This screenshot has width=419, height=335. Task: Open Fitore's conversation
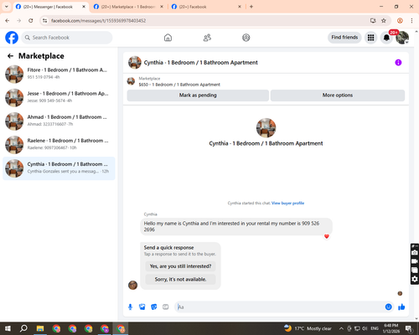click(59, 75)
